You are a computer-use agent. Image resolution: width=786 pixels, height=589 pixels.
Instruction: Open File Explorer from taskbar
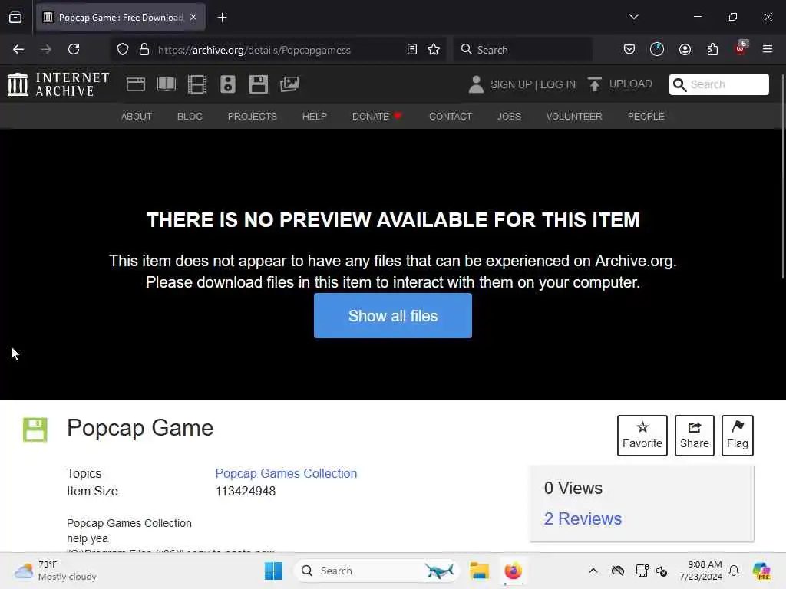pos(479,571)
